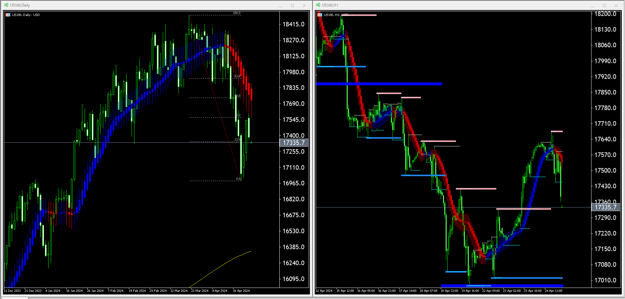Image resolution: width=625 pixels, height=299 pixels.
Task: Click the 17690.0 price scale label
Action: (294, 104)
